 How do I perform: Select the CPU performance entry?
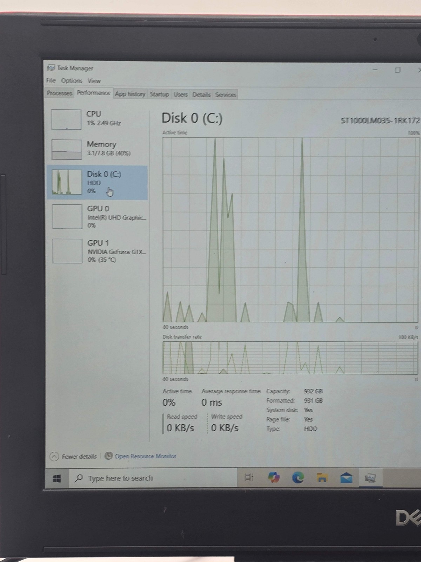click(x=97, y=119)
